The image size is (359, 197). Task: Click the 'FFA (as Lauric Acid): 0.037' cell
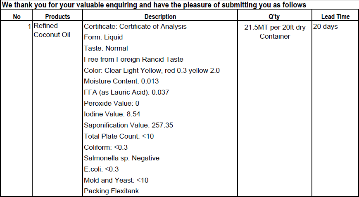pyautogui.click(x=126, y=92)
